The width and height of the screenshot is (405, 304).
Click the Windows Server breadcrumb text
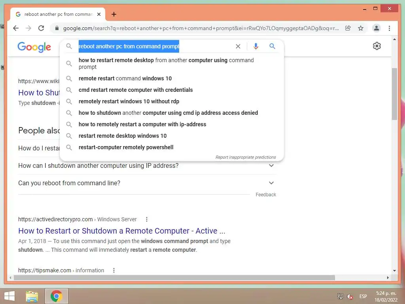coord(117,219)
